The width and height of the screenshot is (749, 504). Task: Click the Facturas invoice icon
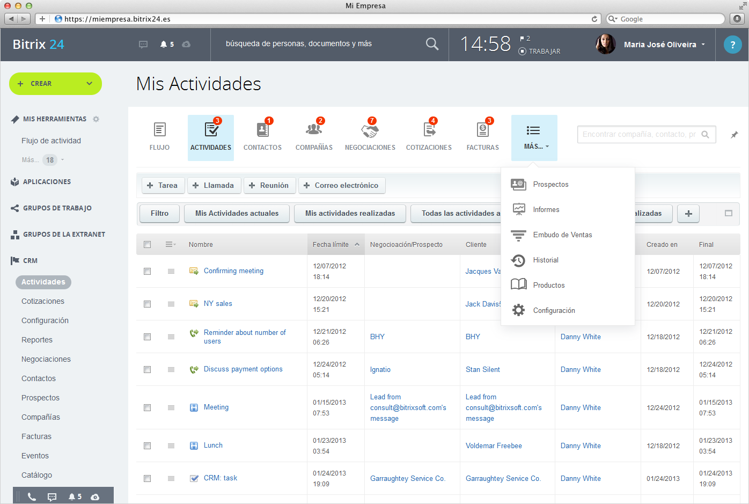tap(482, 130)
